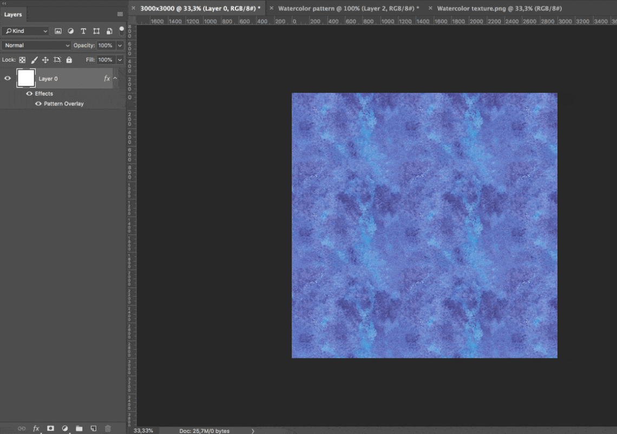
Task: Click the lock image pixels brush icon
Action: click(x=34, y=59)
